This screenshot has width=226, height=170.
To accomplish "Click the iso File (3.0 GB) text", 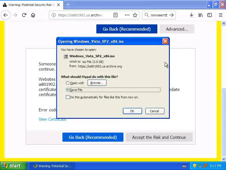I will (93, 62).
